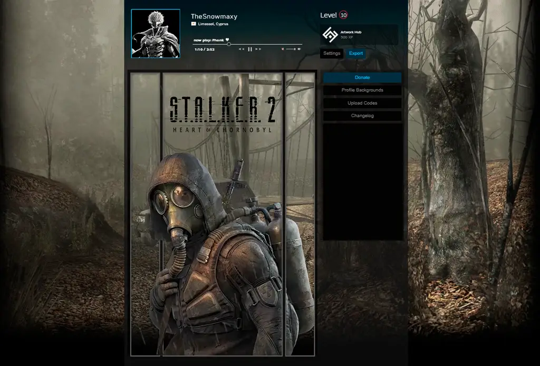The width and height of the screenshot is (540, 366).
Task: Skip forward to the next track
Action: pyautogui.click(x=258, y=49)
